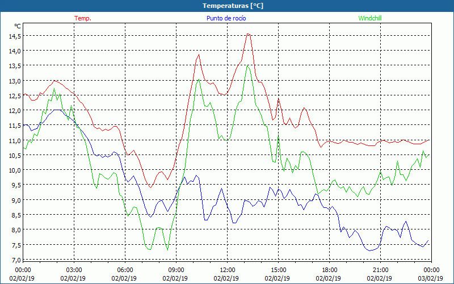Click the 14,0 y-axis value
454x284 pixels.
click(15, 51)
